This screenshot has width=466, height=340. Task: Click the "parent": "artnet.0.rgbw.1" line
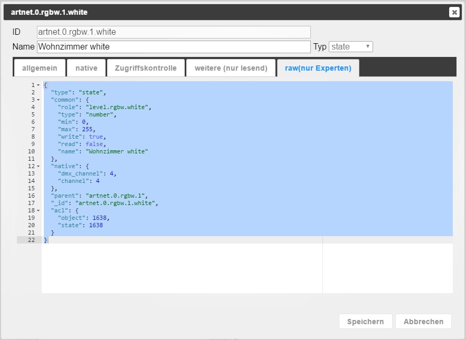(x=99, y=196)
